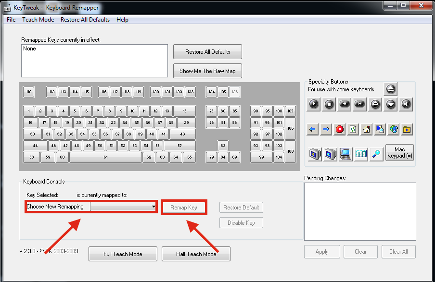Click the Mute speaker specialty button
The height and width of the screenshot is (282, 435).
coord(406,104)
